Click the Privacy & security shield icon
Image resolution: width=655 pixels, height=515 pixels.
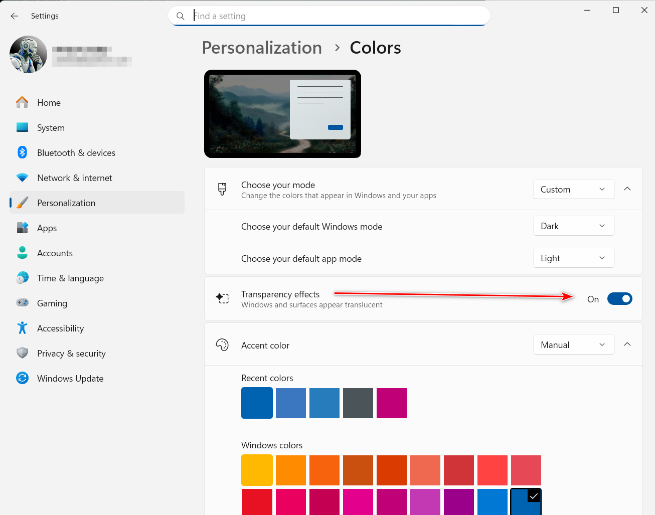point(22,353)
